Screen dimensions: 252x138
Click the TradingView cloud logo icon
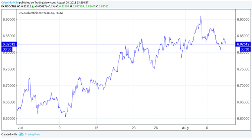(21, 134)
